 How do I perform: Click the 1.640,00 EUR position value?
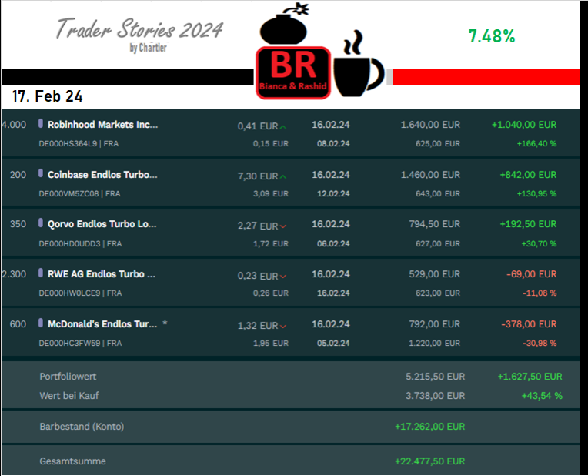430,125
